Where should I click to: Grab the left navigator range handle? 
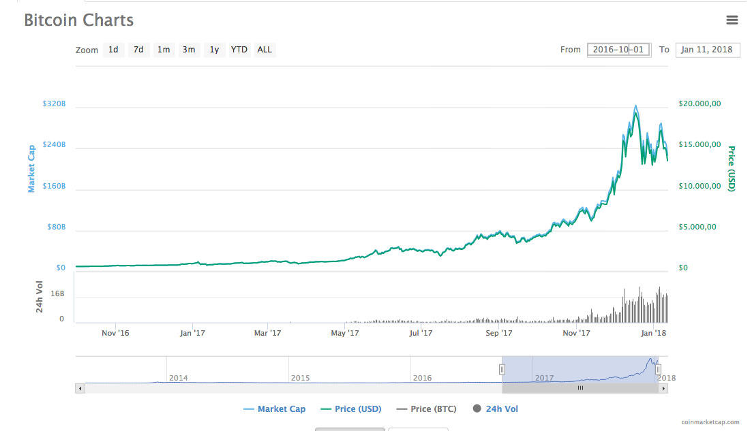tap(502, 370)
